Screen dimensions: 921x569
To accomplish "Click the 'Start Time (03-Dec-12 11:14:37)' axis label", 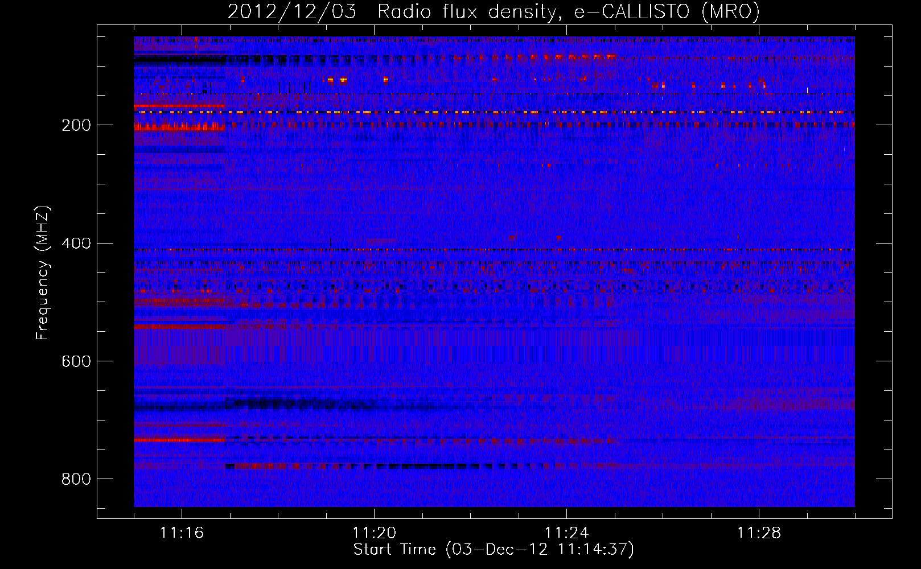I will 494,550.
